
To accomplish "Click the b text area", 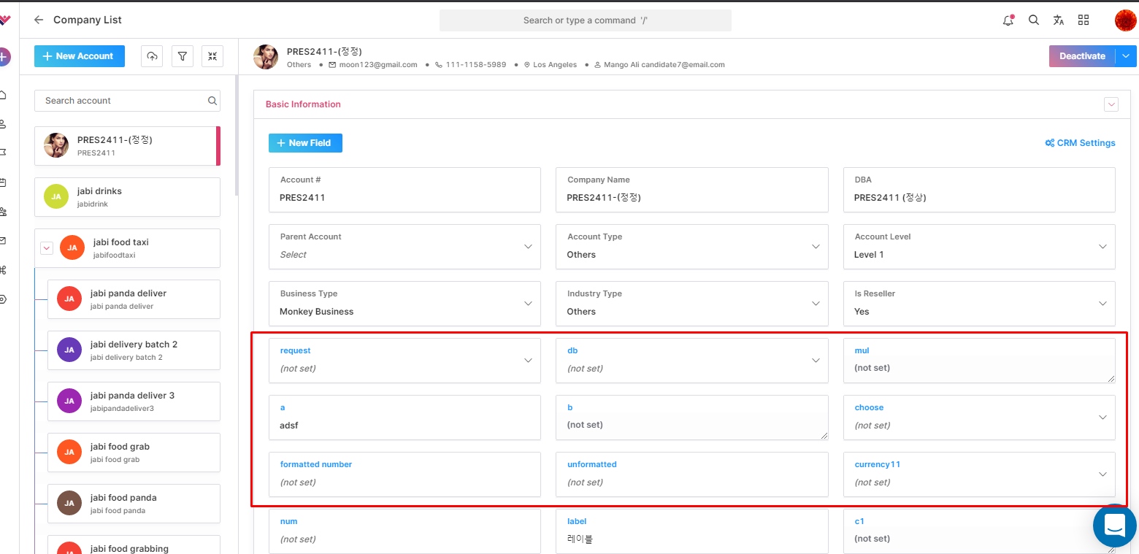I will click(691, 418).
